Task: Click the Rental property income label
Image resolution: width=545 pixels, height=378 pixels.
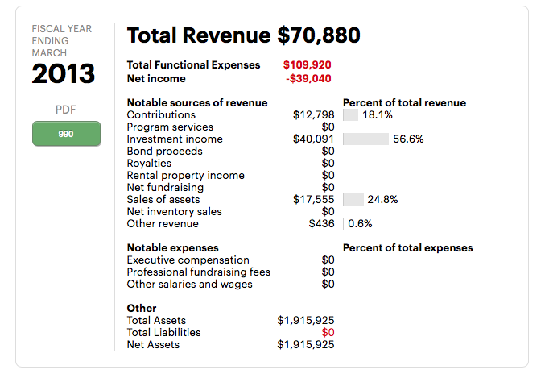Action: coord(185,176)
